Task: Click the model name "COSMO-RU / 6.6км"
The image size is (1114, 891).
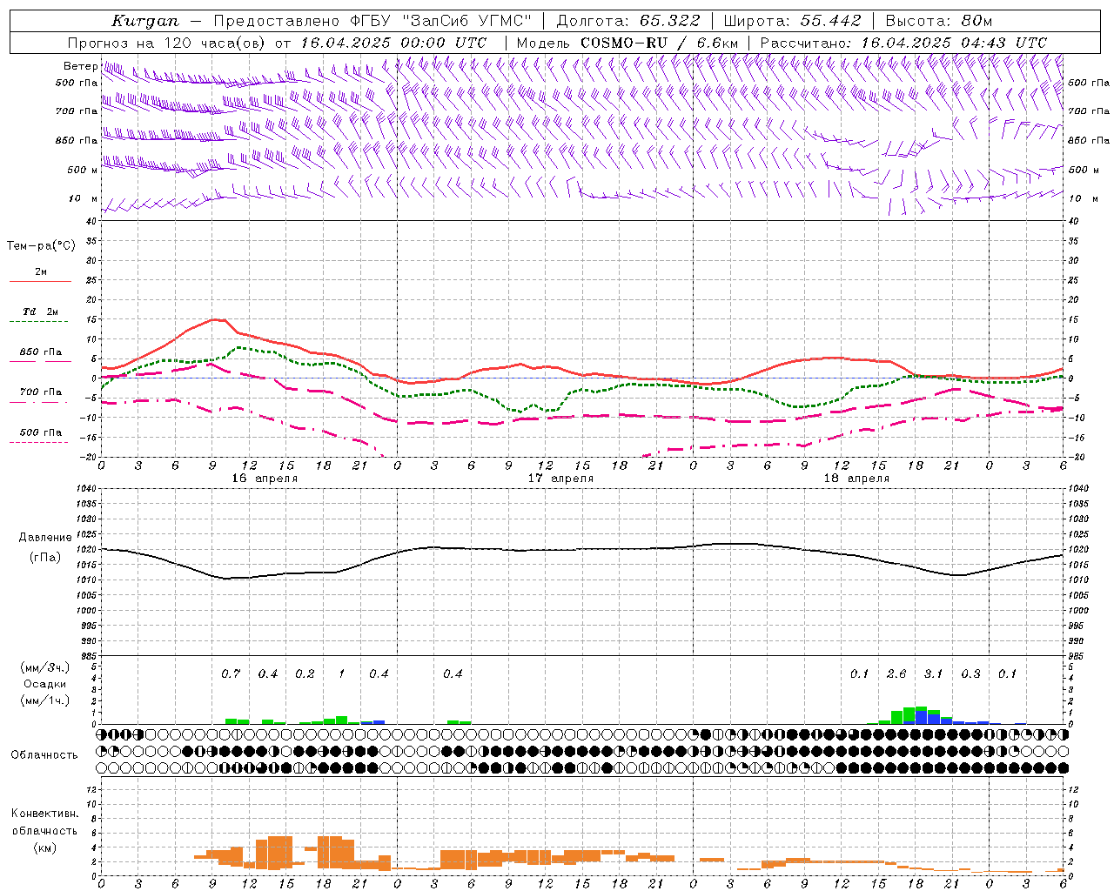Action: click(x=659, y=43)
